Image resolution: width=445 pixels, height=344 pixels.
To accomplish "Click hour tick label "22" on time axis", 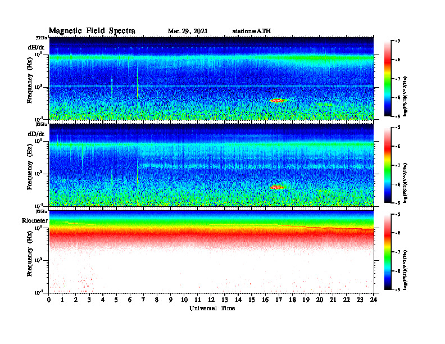I will point(347,300).
